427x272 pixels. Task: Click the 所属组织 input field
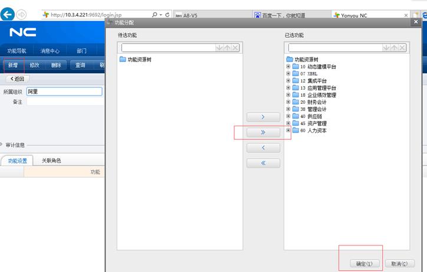pos(64,91)
